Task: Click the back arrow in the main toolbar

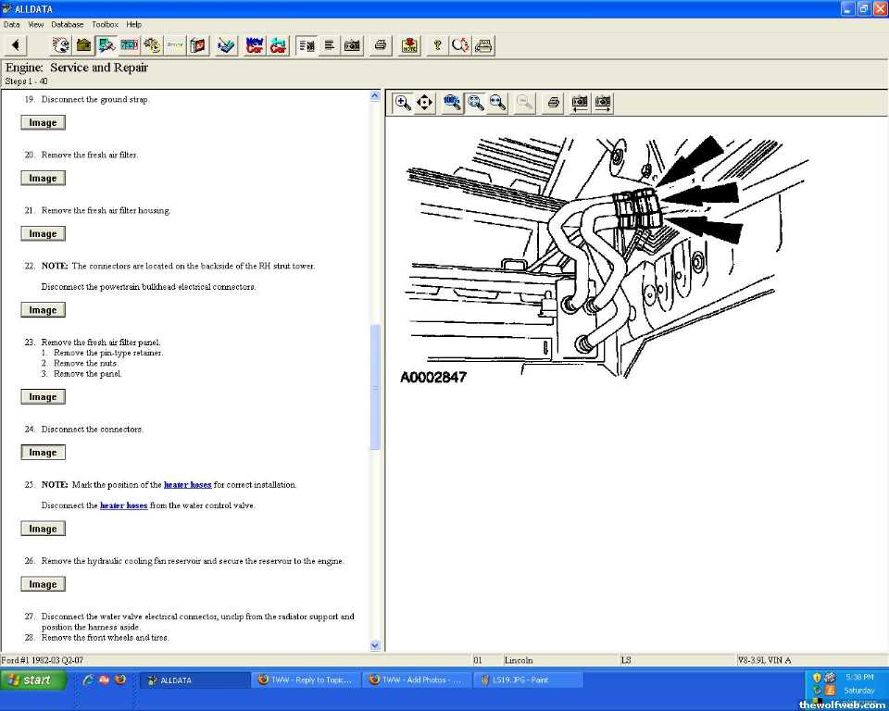Action: pos(16,45)
